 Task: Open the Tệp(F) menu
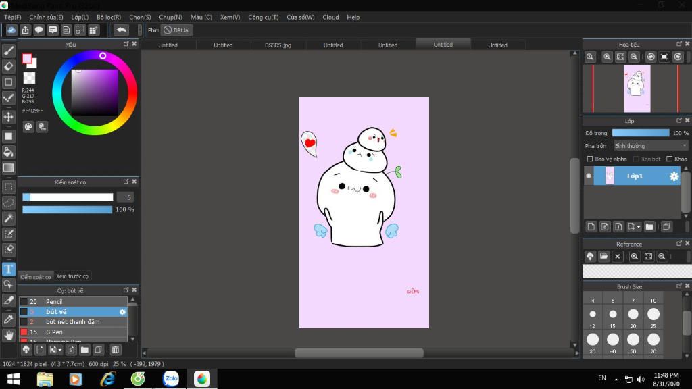point(13,17)
